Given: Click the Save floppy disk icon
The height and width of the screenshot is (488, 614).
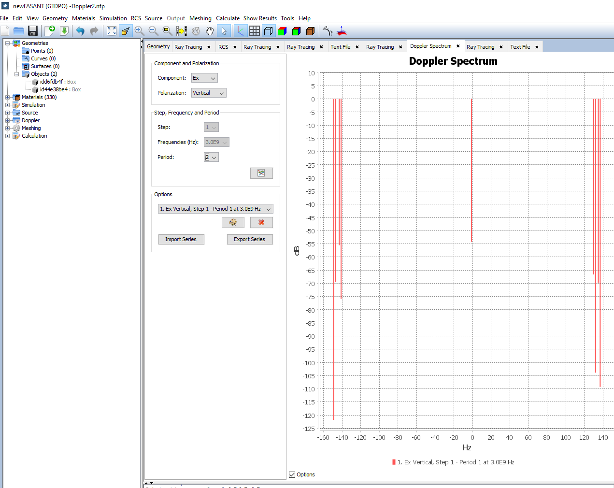Looking at the screenshot, I should point(33,31).
